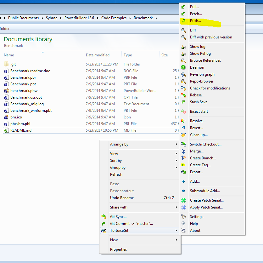Click the Diff magnifier icon
This screenshot has width=263, height=263.
pyautogui.click(x=183, y=30)
